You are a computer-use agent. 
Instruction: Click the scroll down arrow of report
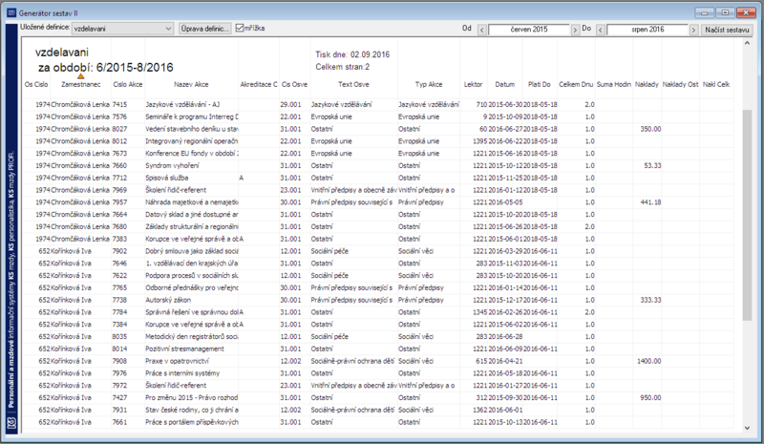click(x=747, y=428)
